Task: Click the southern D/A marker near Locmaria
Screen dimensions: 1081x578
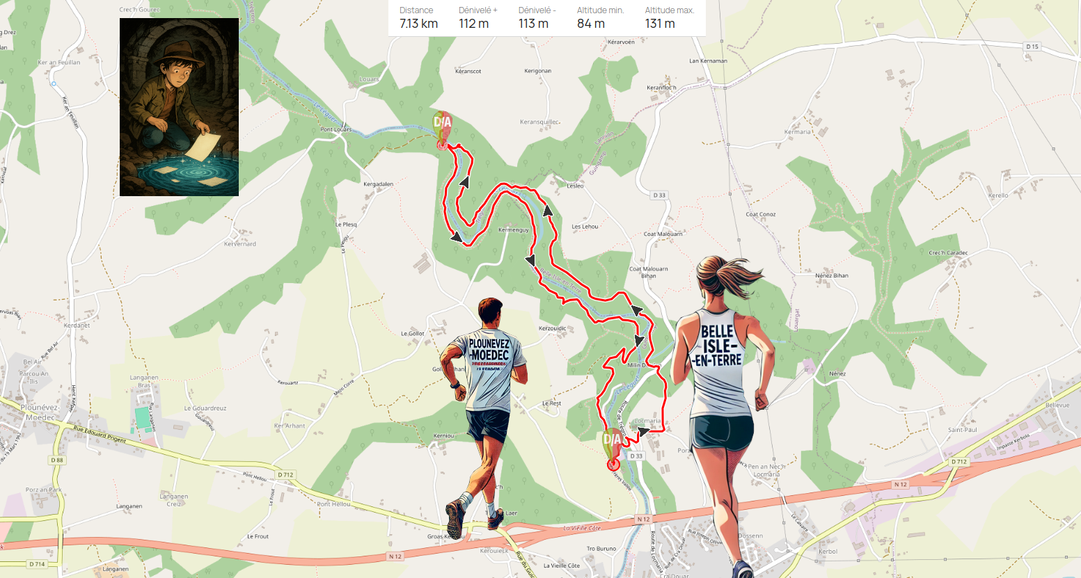Action: [612, 443]
